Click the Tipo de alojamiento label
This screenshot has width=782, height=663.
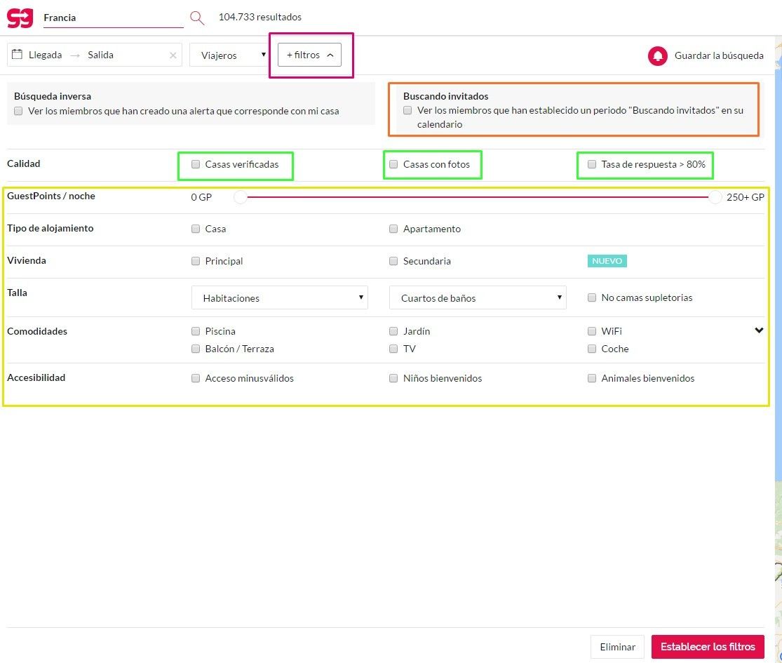click(x=50, y=228)
